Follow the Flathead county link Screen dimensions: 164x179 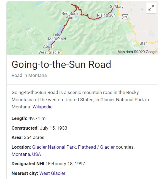87,147
